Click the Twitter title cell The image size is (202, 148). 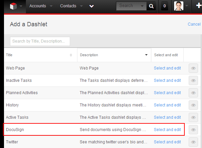[12, 142]
